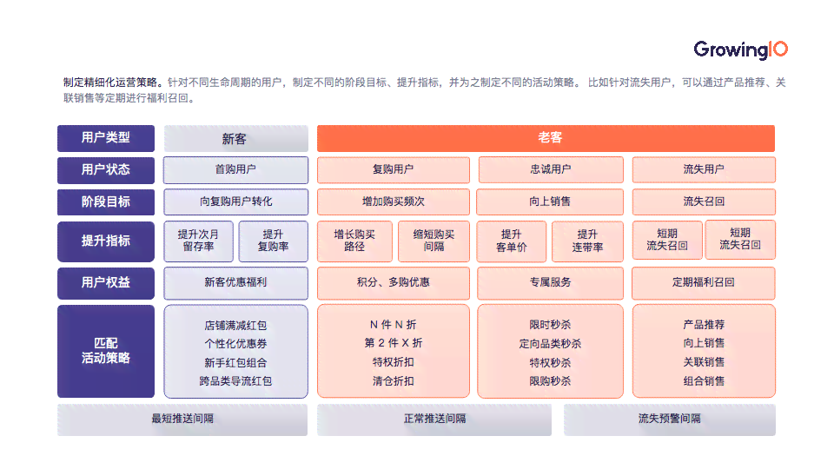Click the 定期福利召回 box
The width and height of the screenshot is (834, 469).
[704, 283]
